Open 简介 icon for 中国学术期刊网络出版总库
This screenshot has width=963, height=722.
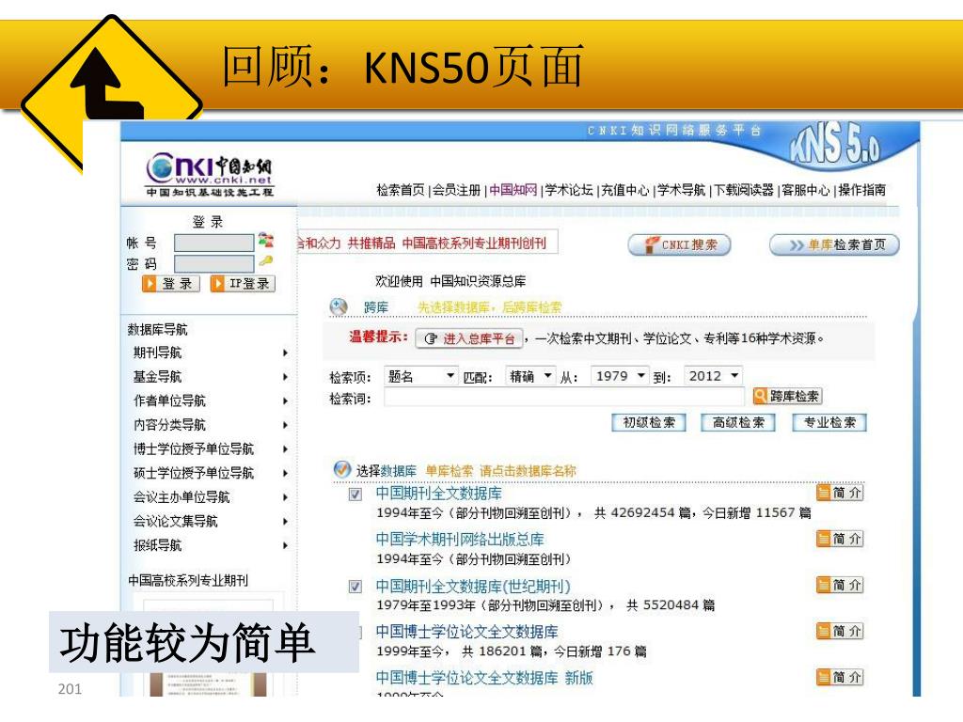click(x=839, y=539)
